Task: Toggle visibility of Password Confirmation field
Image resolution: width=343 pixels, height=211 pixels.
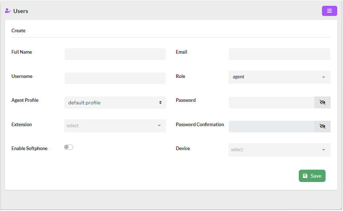Action: pos(322,126)
